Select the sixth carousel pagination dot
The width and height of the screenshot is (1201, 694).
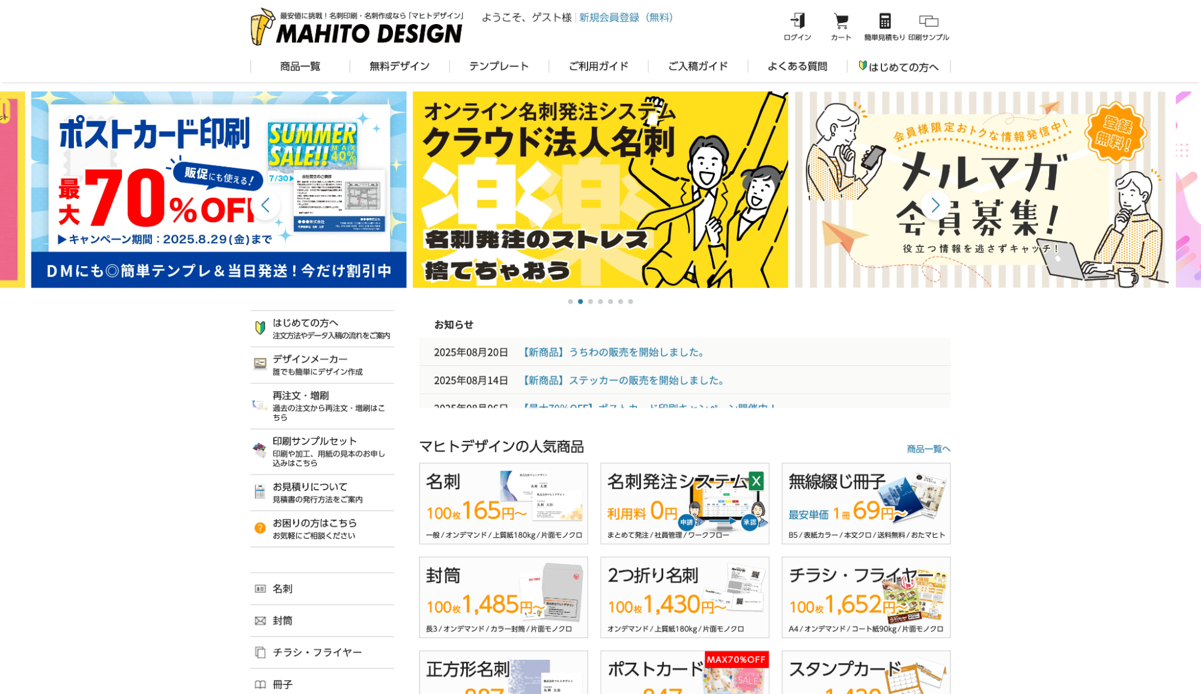tap(621, 302)
